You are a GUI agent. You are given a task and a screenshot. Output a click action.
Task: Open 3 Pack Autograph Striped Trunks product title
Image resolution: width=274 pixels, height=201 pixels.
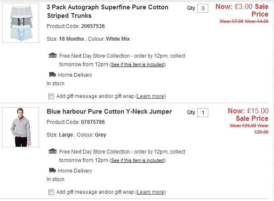coord(107,11)
